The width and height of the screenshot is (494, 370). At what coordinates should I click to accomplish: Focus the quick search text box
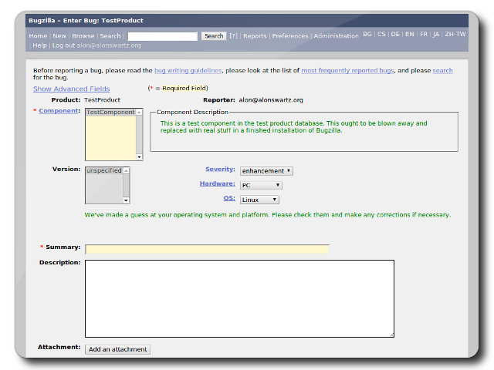tap(162, 36)
